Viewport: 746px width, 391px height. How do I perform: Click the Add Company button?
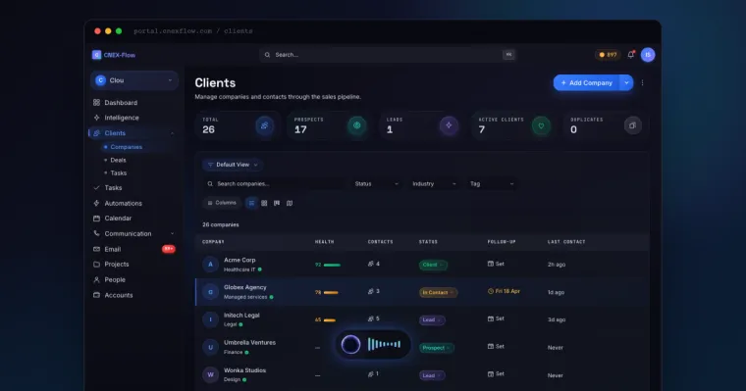(x=587, y=82)
